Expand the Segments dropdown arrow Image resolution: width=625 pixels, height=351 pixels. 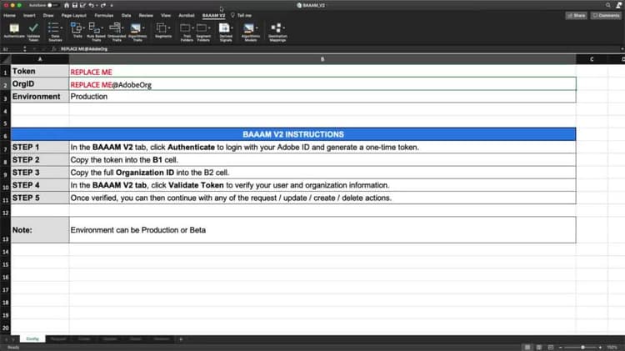pos(169,28)
